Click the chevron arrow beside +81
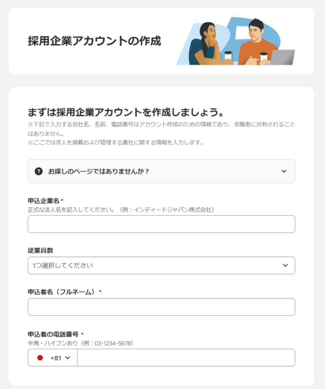This screenshot has height=389, width=325. 68,358
